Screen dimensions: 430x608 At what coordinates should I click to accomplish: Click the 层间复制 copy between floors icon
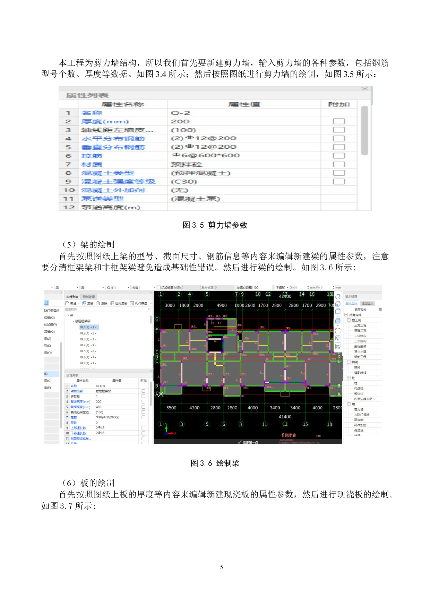(112, 303)
